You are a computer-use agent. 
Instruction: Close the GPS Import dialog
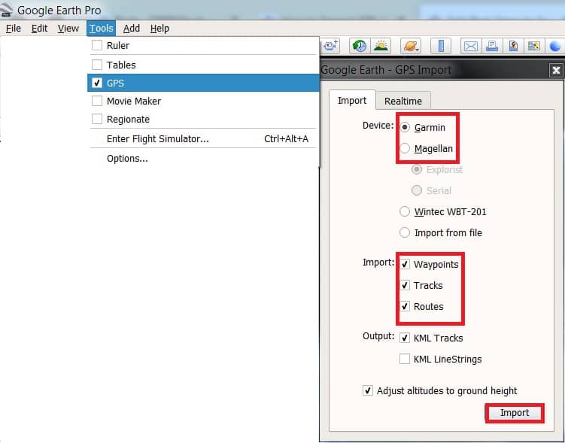[556, 70]
